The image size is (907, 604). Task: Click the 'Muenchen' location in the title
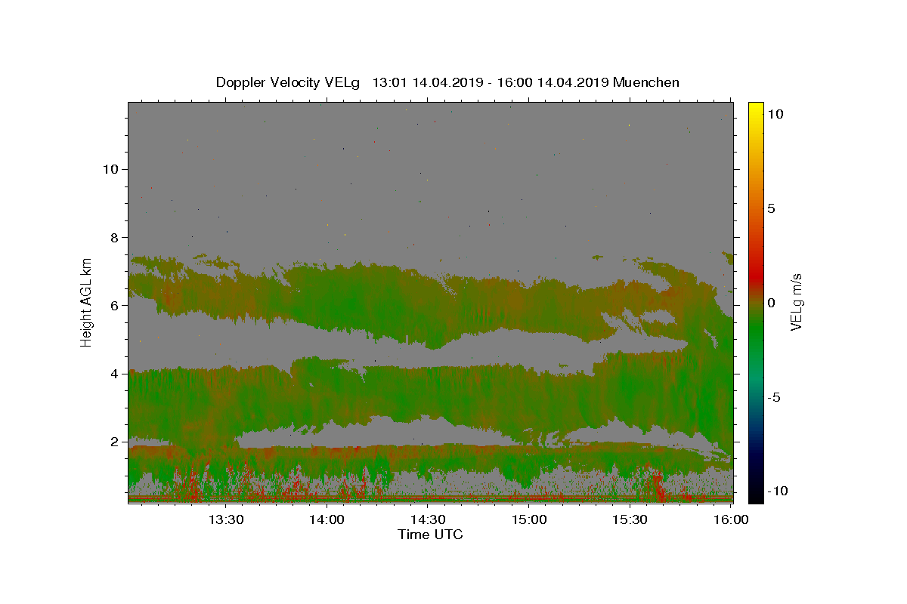click(646, 82)
